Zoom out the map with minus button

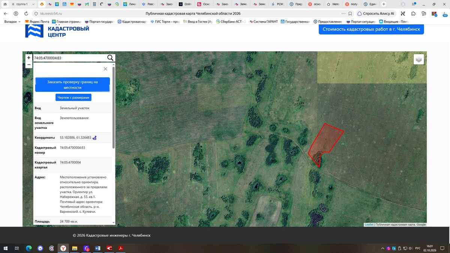pyautogui.click(x=29, y=65)
